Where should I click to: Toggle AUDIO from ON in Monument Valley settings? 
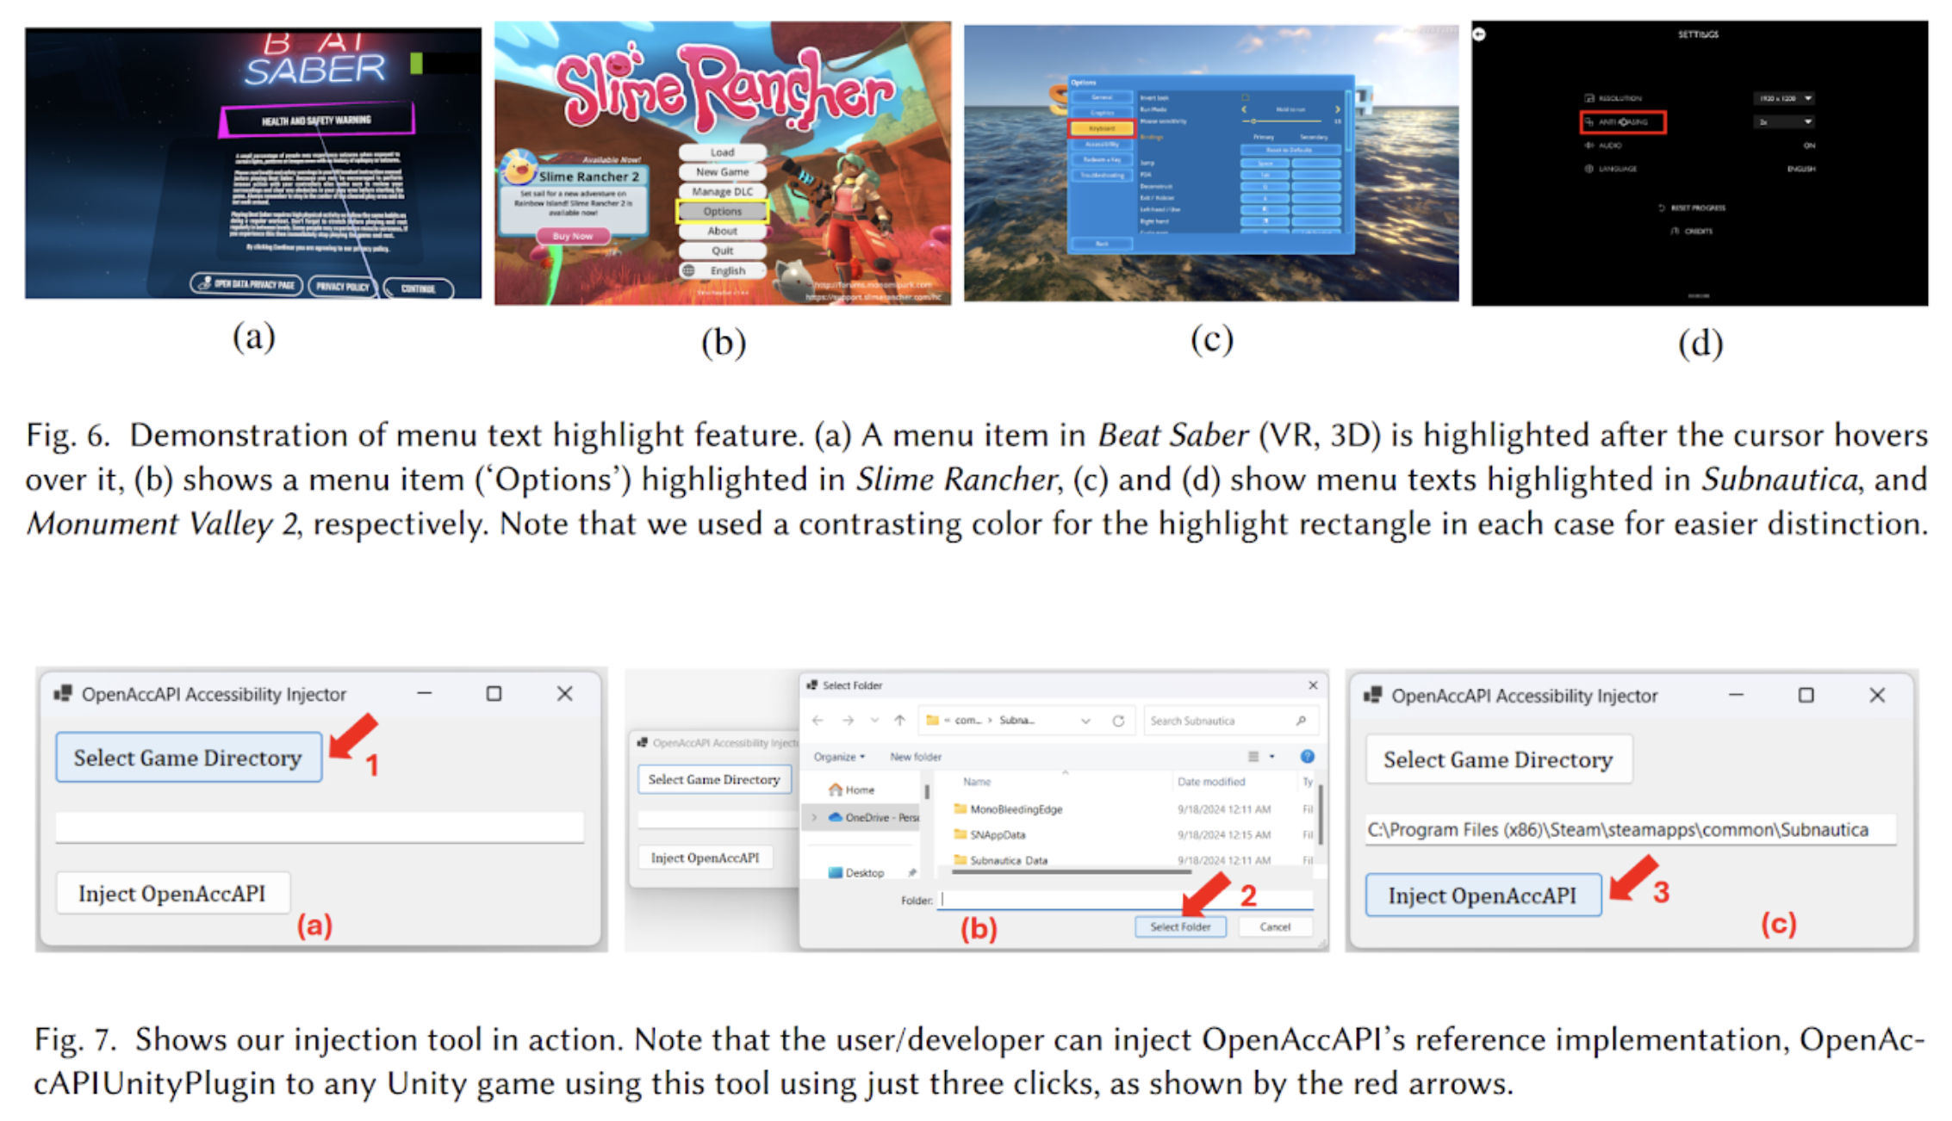tap(1809, 146)
